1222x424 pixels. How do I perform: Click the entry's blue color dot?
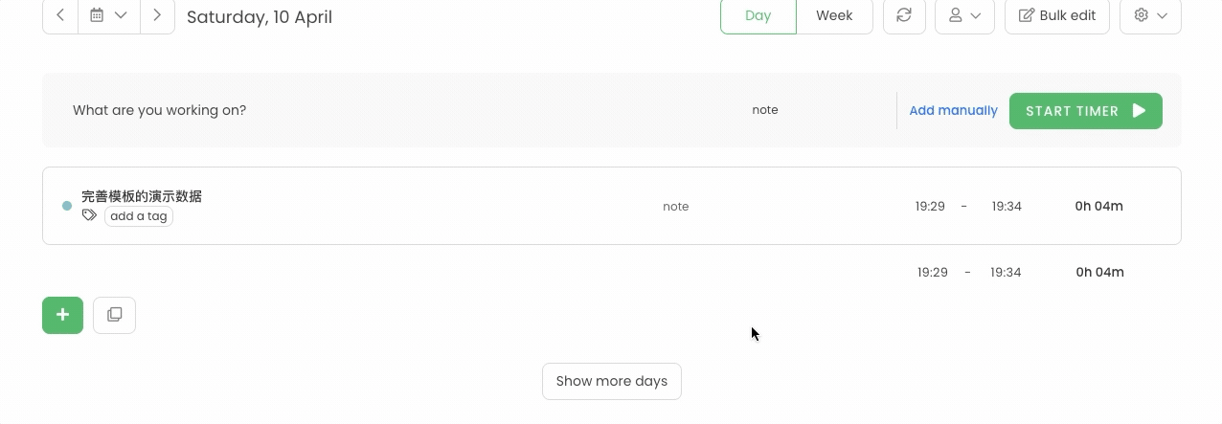coord(67,206)
